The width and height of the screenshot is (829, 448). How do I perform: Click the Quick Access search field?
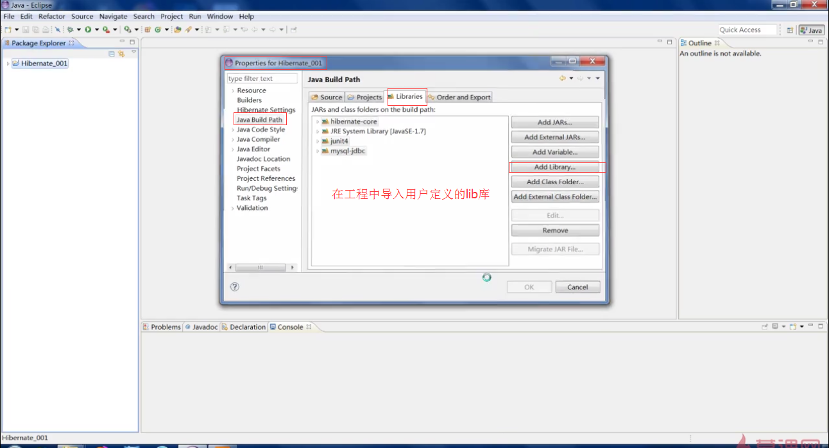coord(748,30)
